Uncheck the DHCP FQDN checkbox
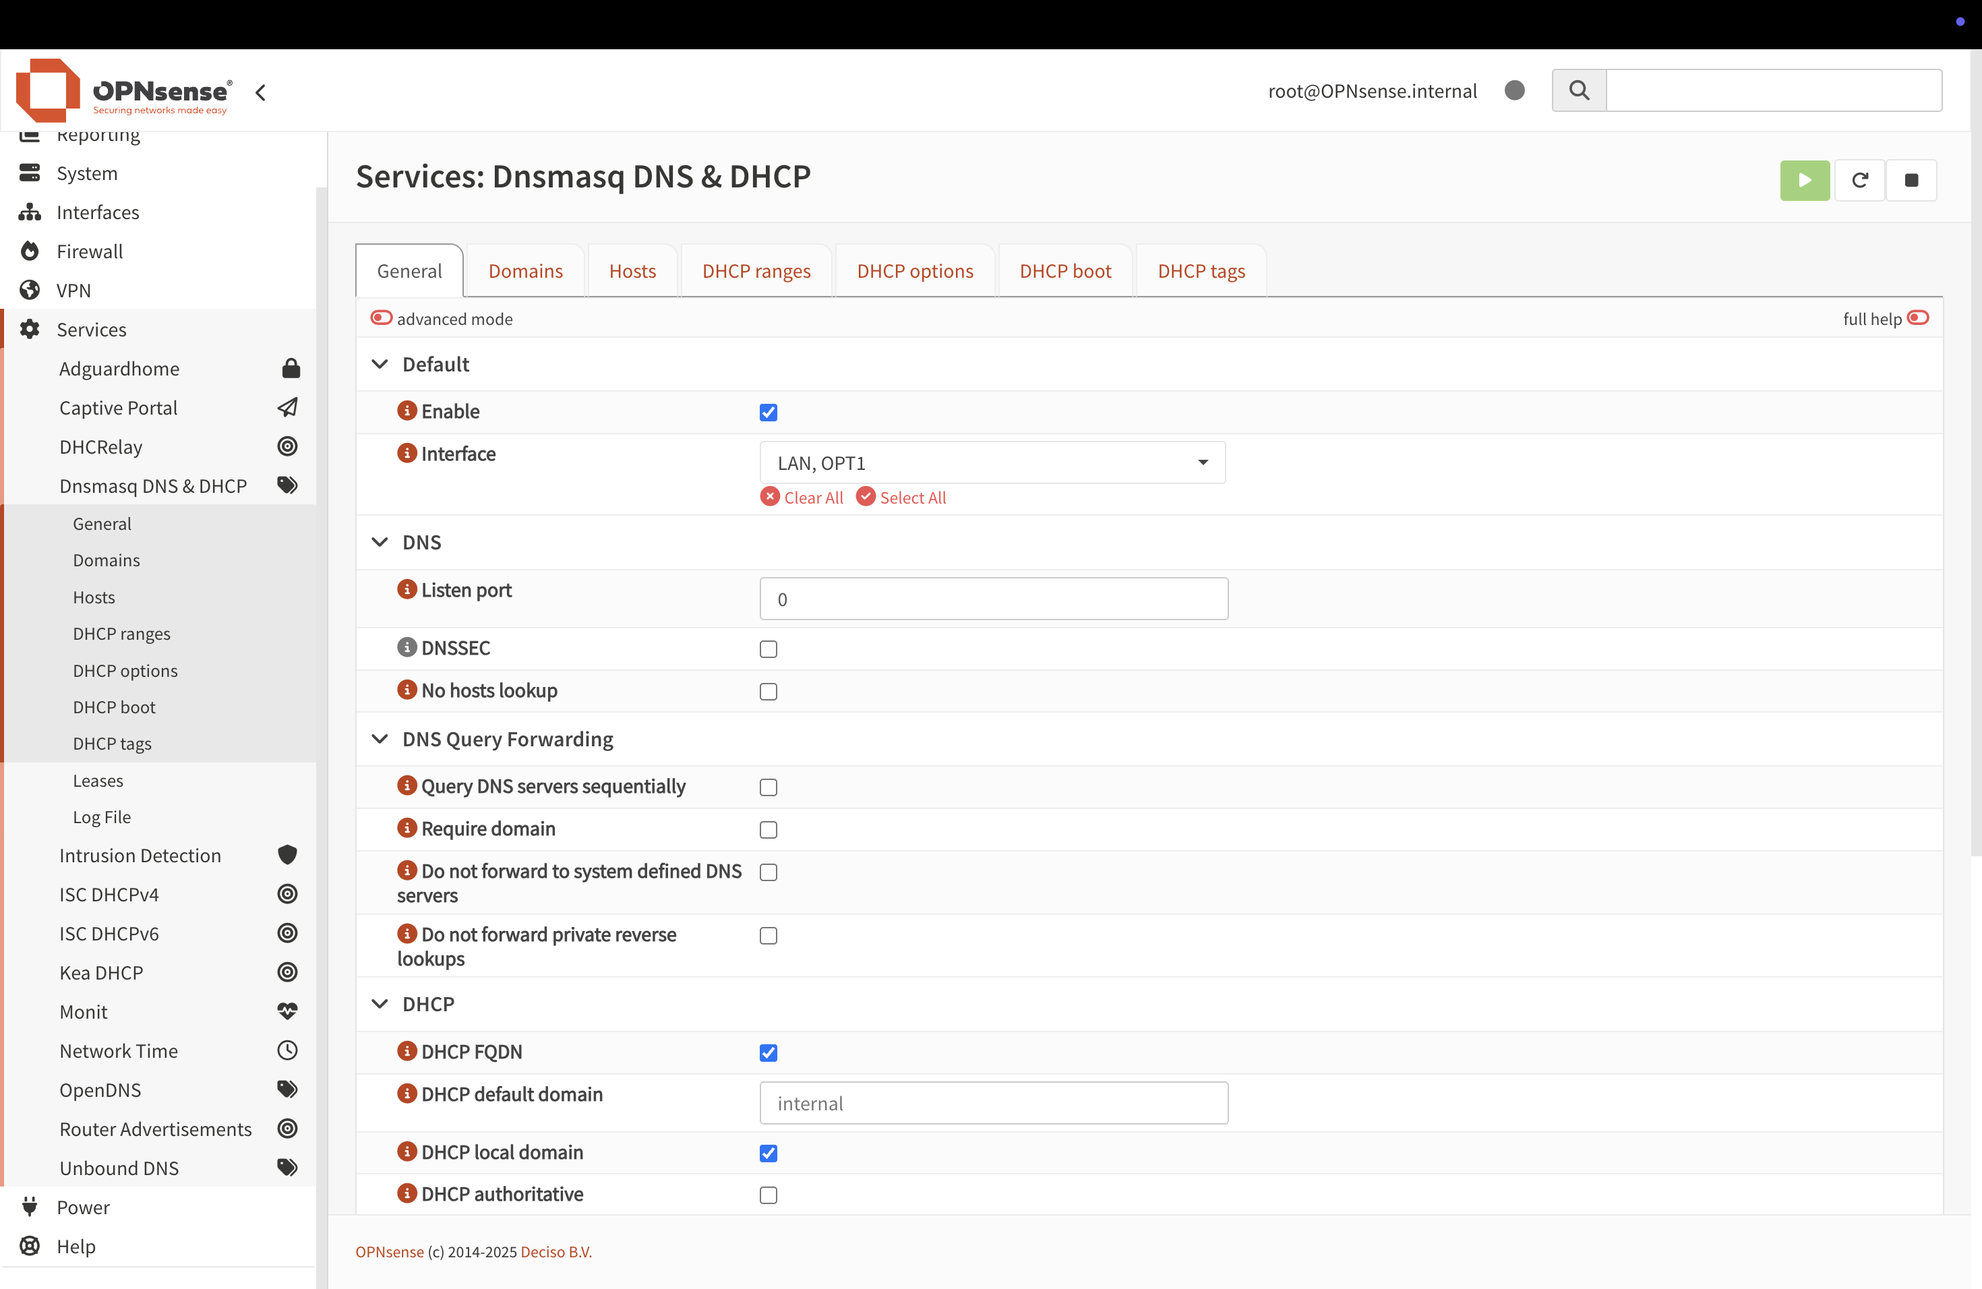 click(x=768, y=1052)
